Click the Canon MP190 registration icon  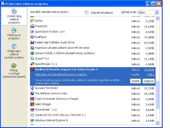[32, 48]
